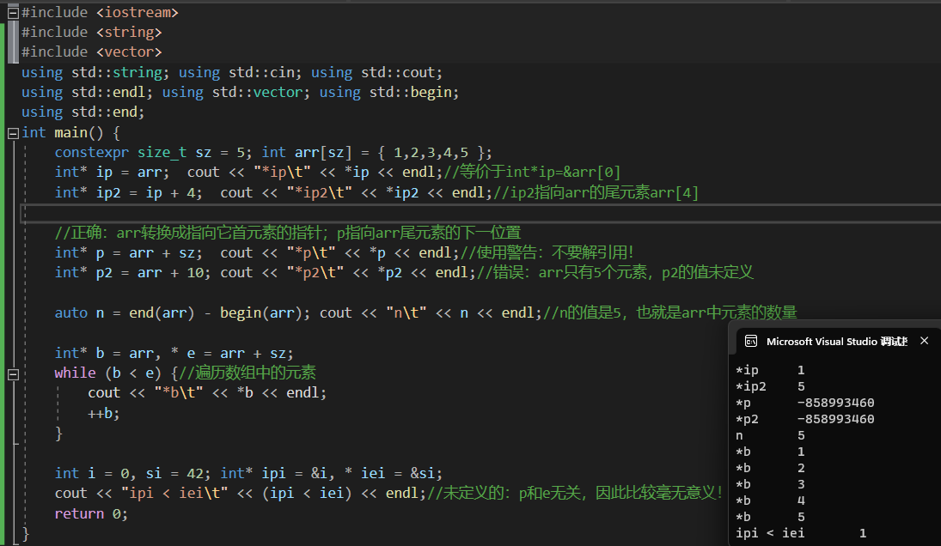Screen dimensions: 941x546
Task: Collapse the #include directives block
Action: click(x=13, y=13)
